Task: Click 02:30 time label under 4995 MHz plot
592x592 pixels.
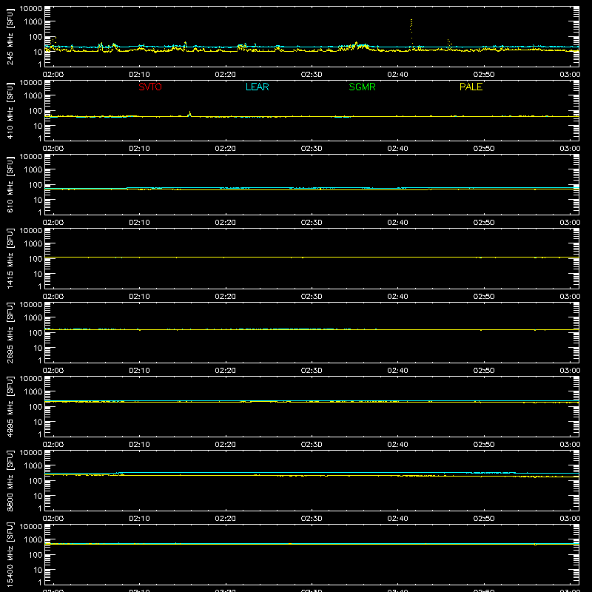Action: click(x=312, y=445)
